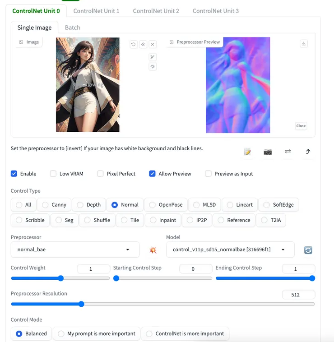The width and height of the screenshot is (334, 342).
Task: Select the Inpaint control type
Action: (163, 220)
